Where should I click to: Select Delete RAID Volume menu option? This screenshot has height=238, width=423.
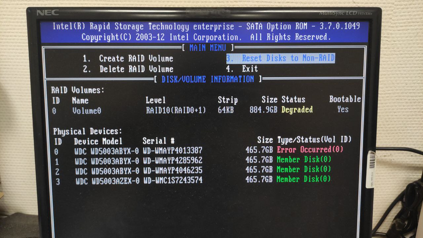tap(128, 69)
